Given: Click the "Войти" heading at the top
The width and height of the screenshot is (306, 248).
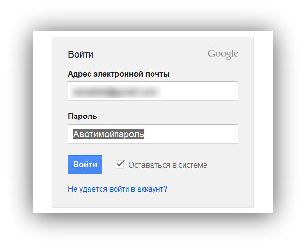Looking at the screenshot, I should (80, 54).
